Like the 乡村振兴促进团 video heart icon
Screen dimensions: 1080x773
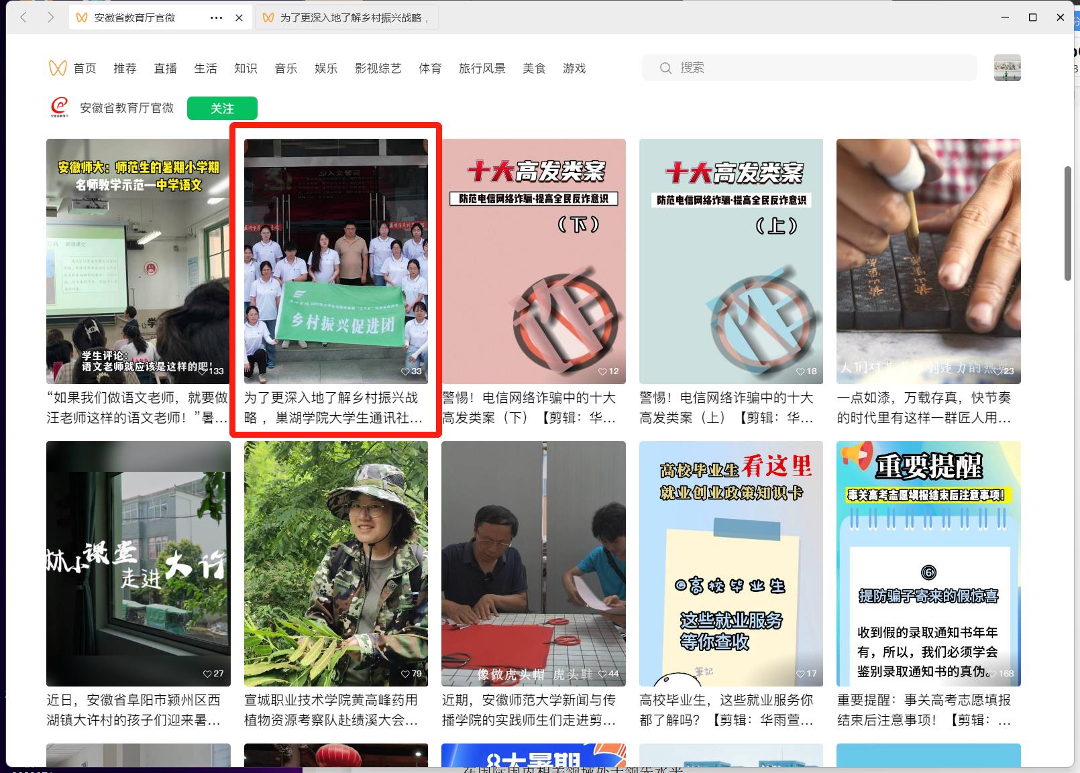(405, 371)
